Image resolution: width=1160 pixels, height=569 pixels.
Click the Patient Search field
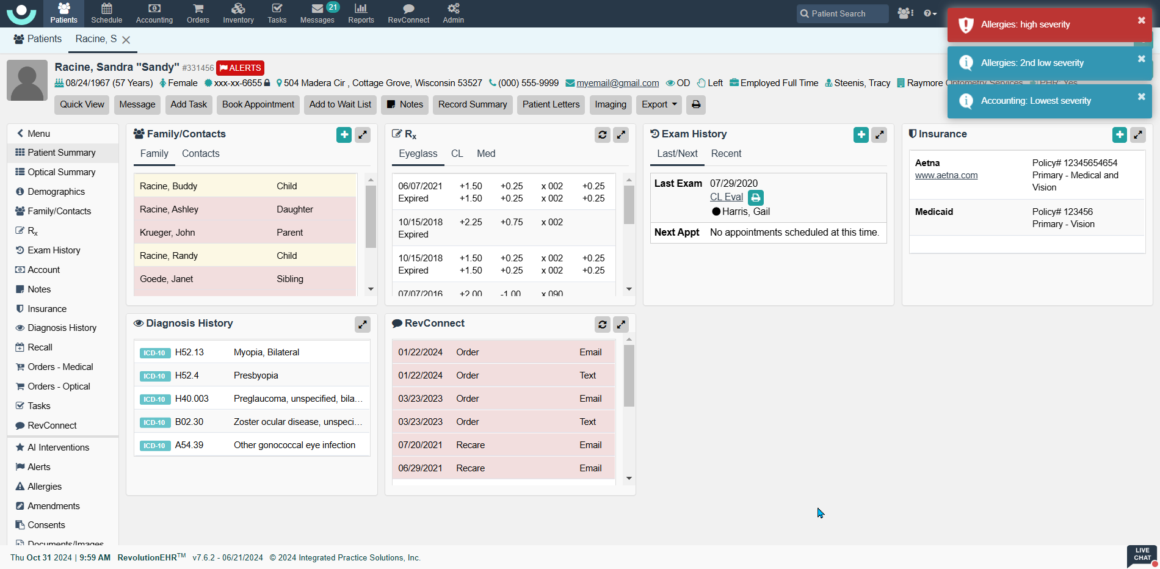click(843, 13)
